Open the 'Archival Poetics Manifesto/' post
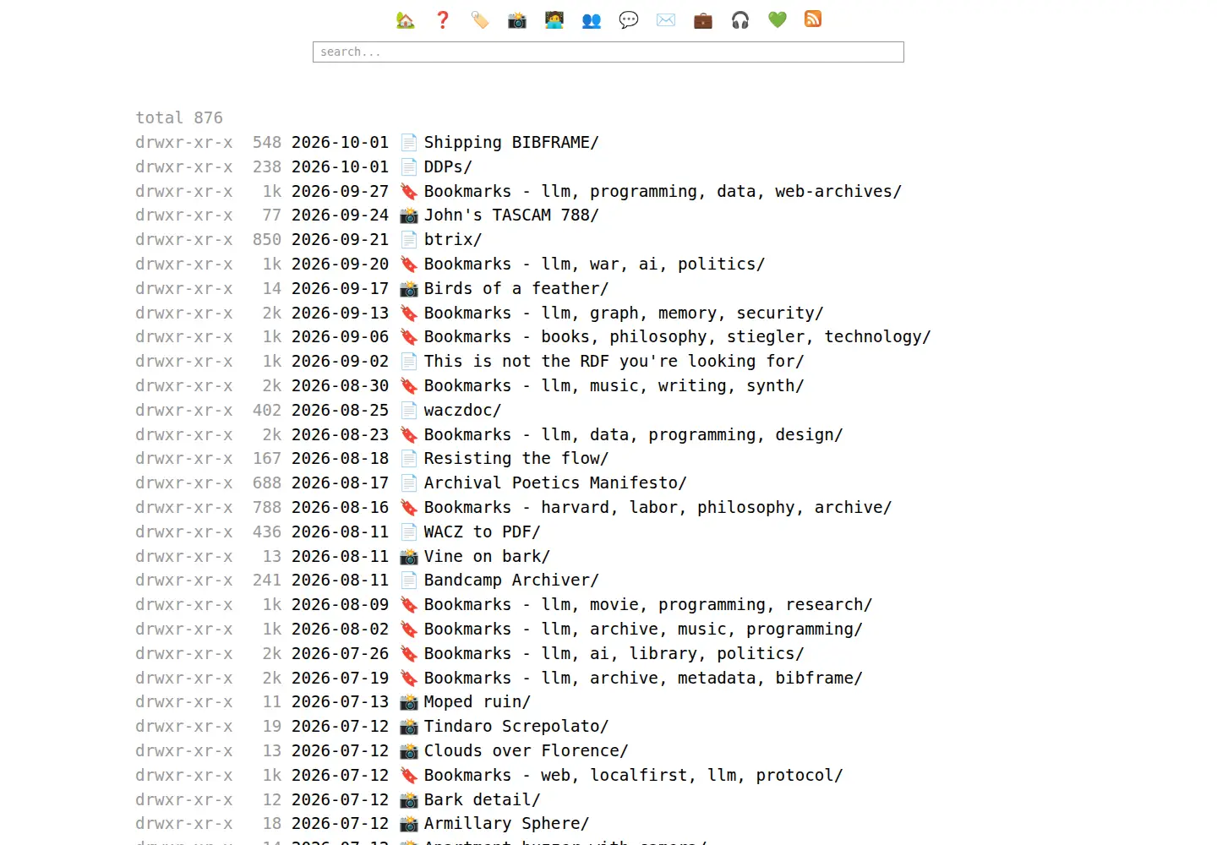This screenshot has height=845, width=1217. (x=555, y=482)
